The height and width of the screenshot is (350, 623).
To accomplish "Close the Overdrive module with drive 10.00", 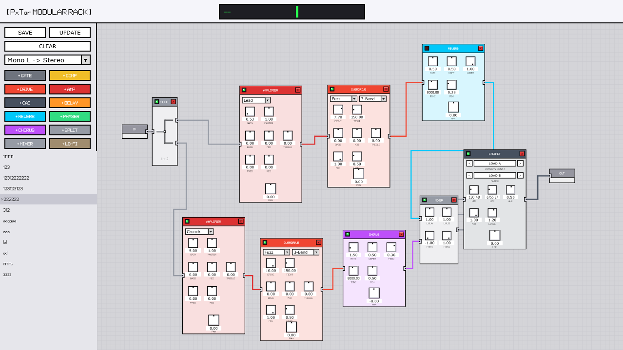I will coord(319,242).
